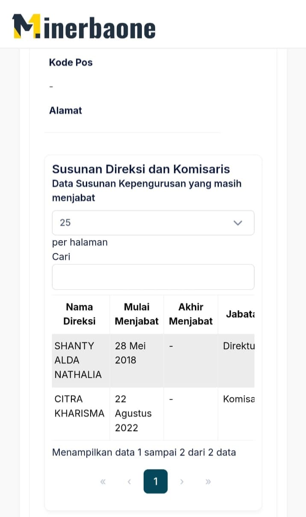
Task: Go to the next page arrow
Action: click(x=182, y=481)
